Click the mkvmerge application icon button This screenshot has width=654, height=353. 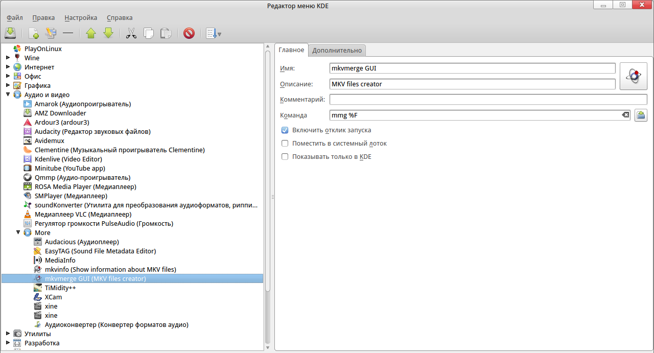(x=633, y=76)
